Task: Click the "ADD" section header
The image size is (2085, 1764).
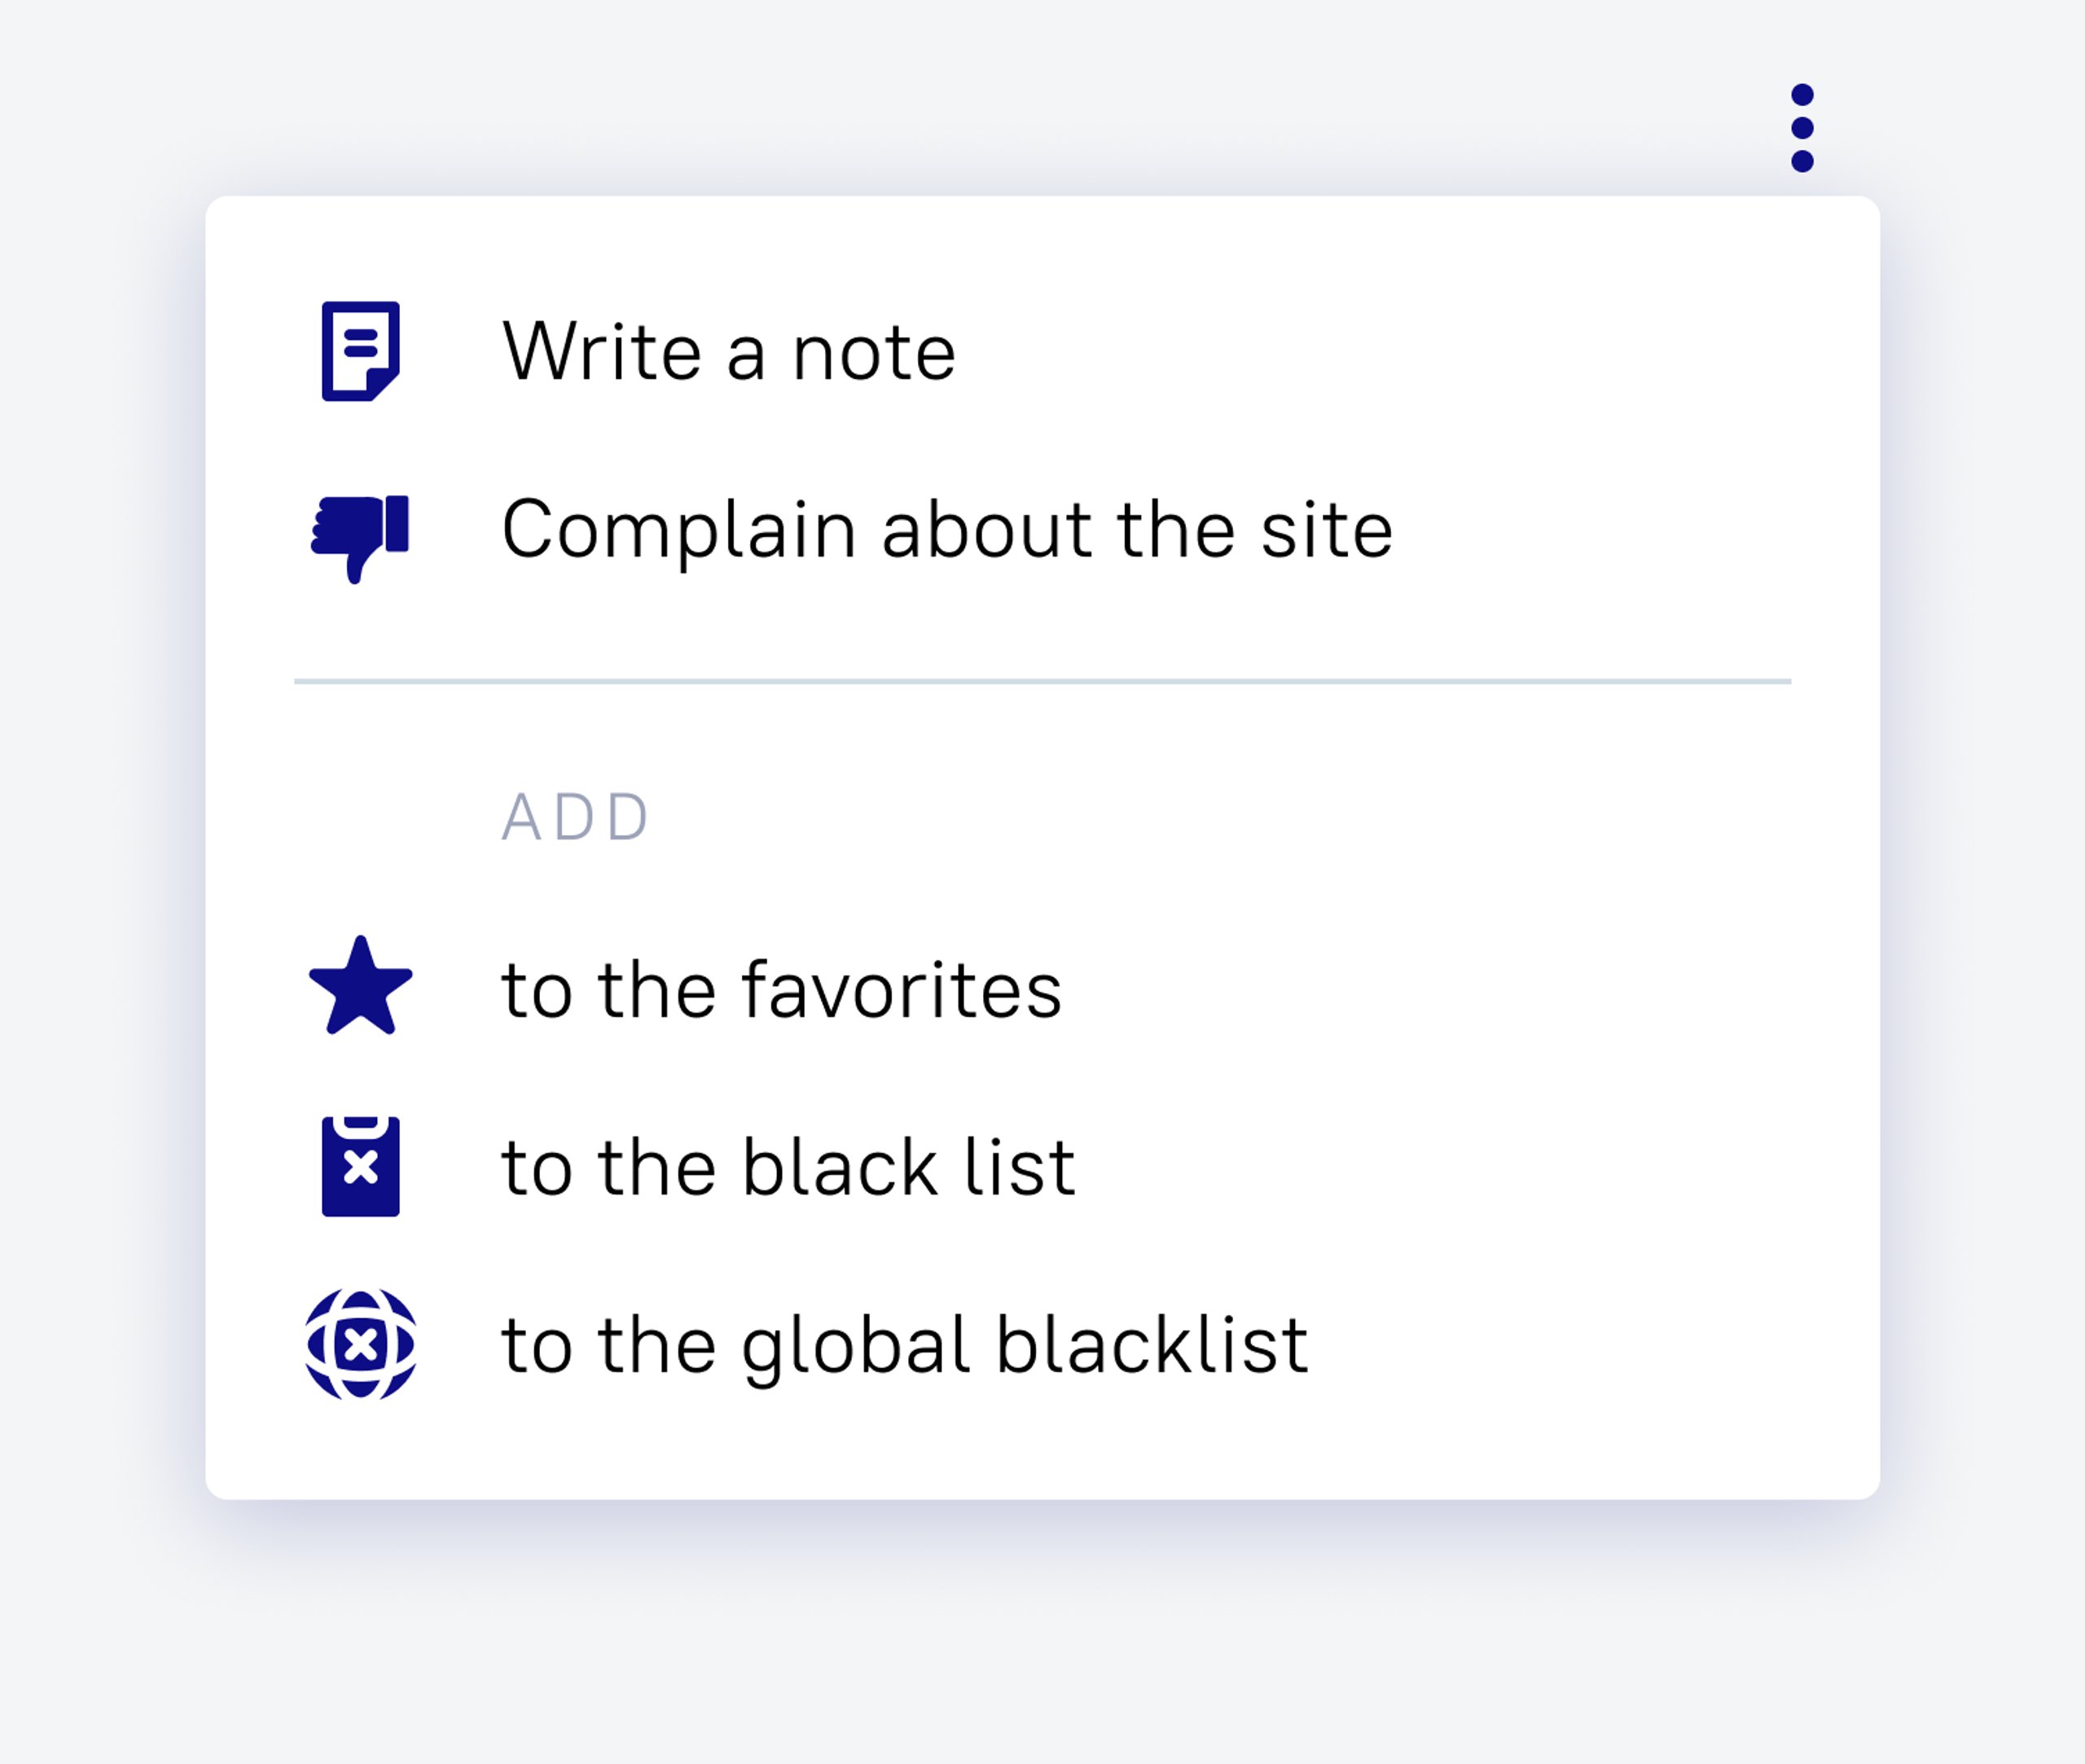Action: point(576,817)
